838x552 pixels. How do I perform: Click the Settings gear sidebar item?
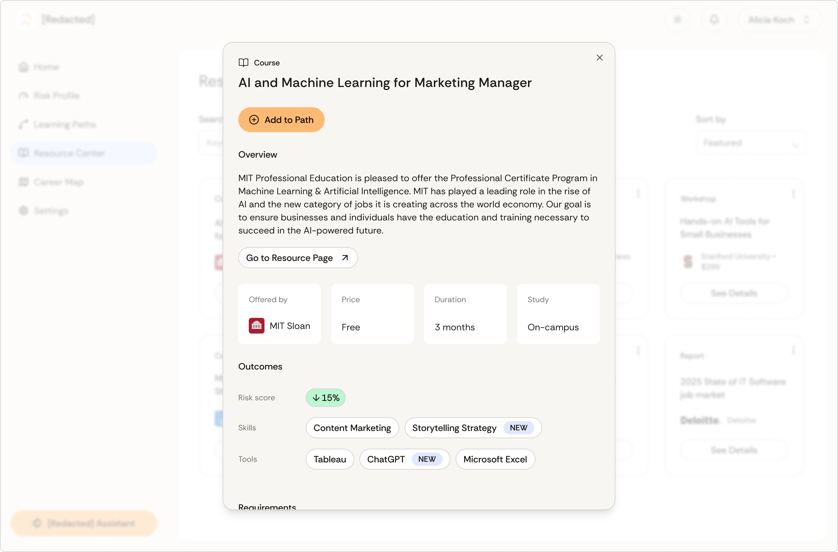pyautogui.click(x=50, y=211)
